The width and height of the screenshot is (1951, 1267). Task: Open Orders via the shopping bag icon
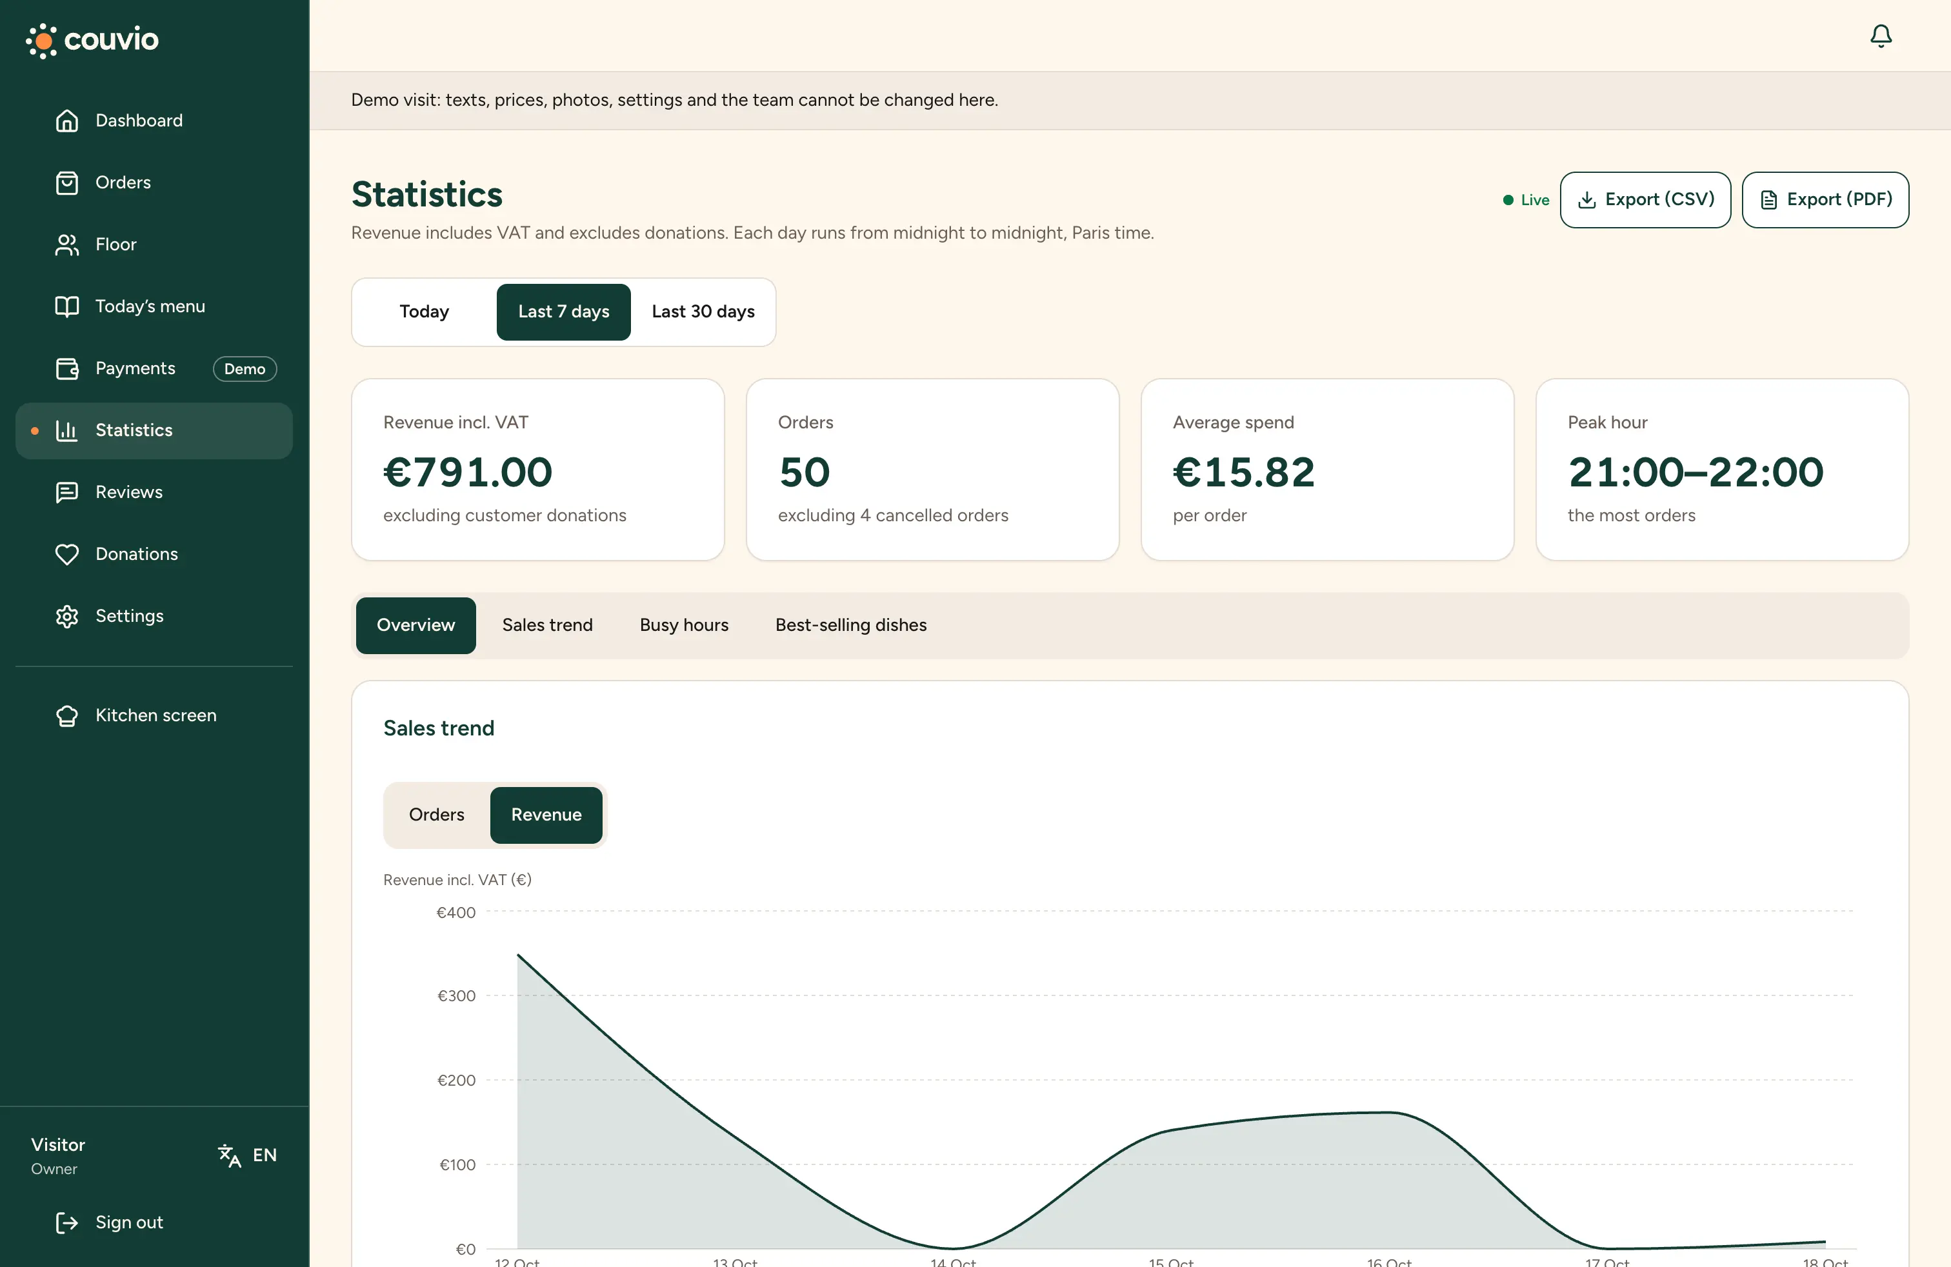tap(66, 182)
